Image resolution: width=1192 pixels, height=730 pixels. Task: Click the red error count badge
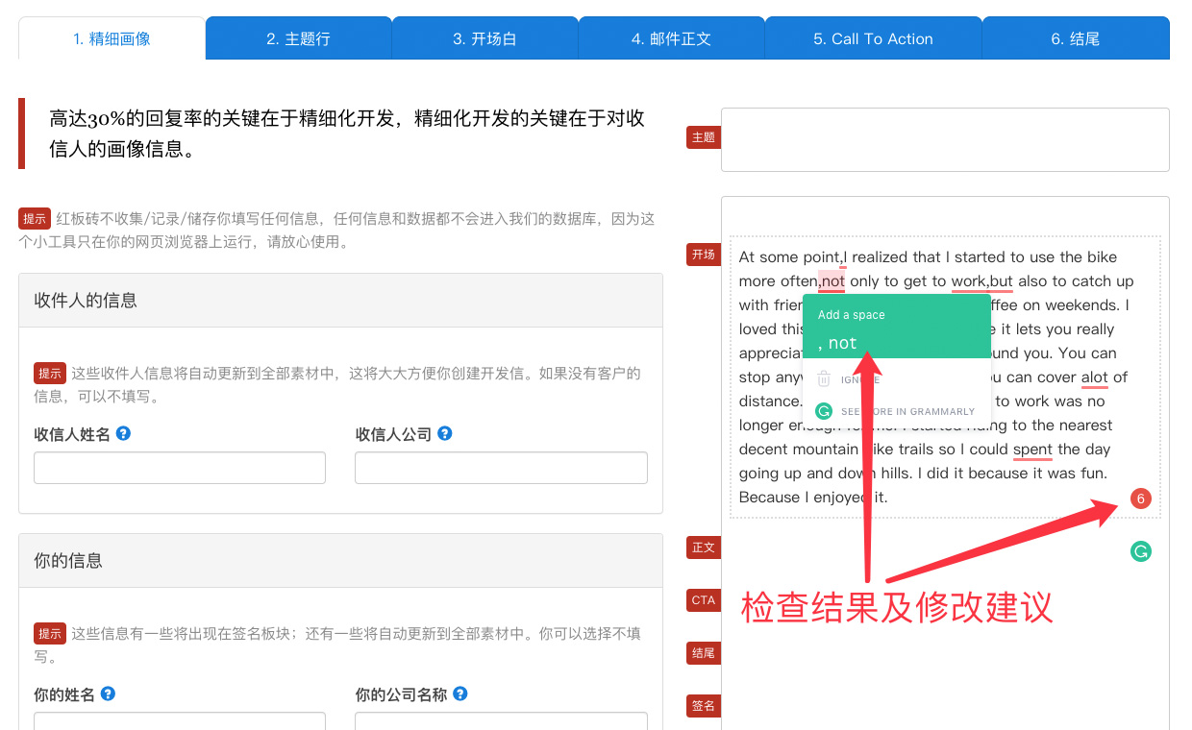point(1140,499)
